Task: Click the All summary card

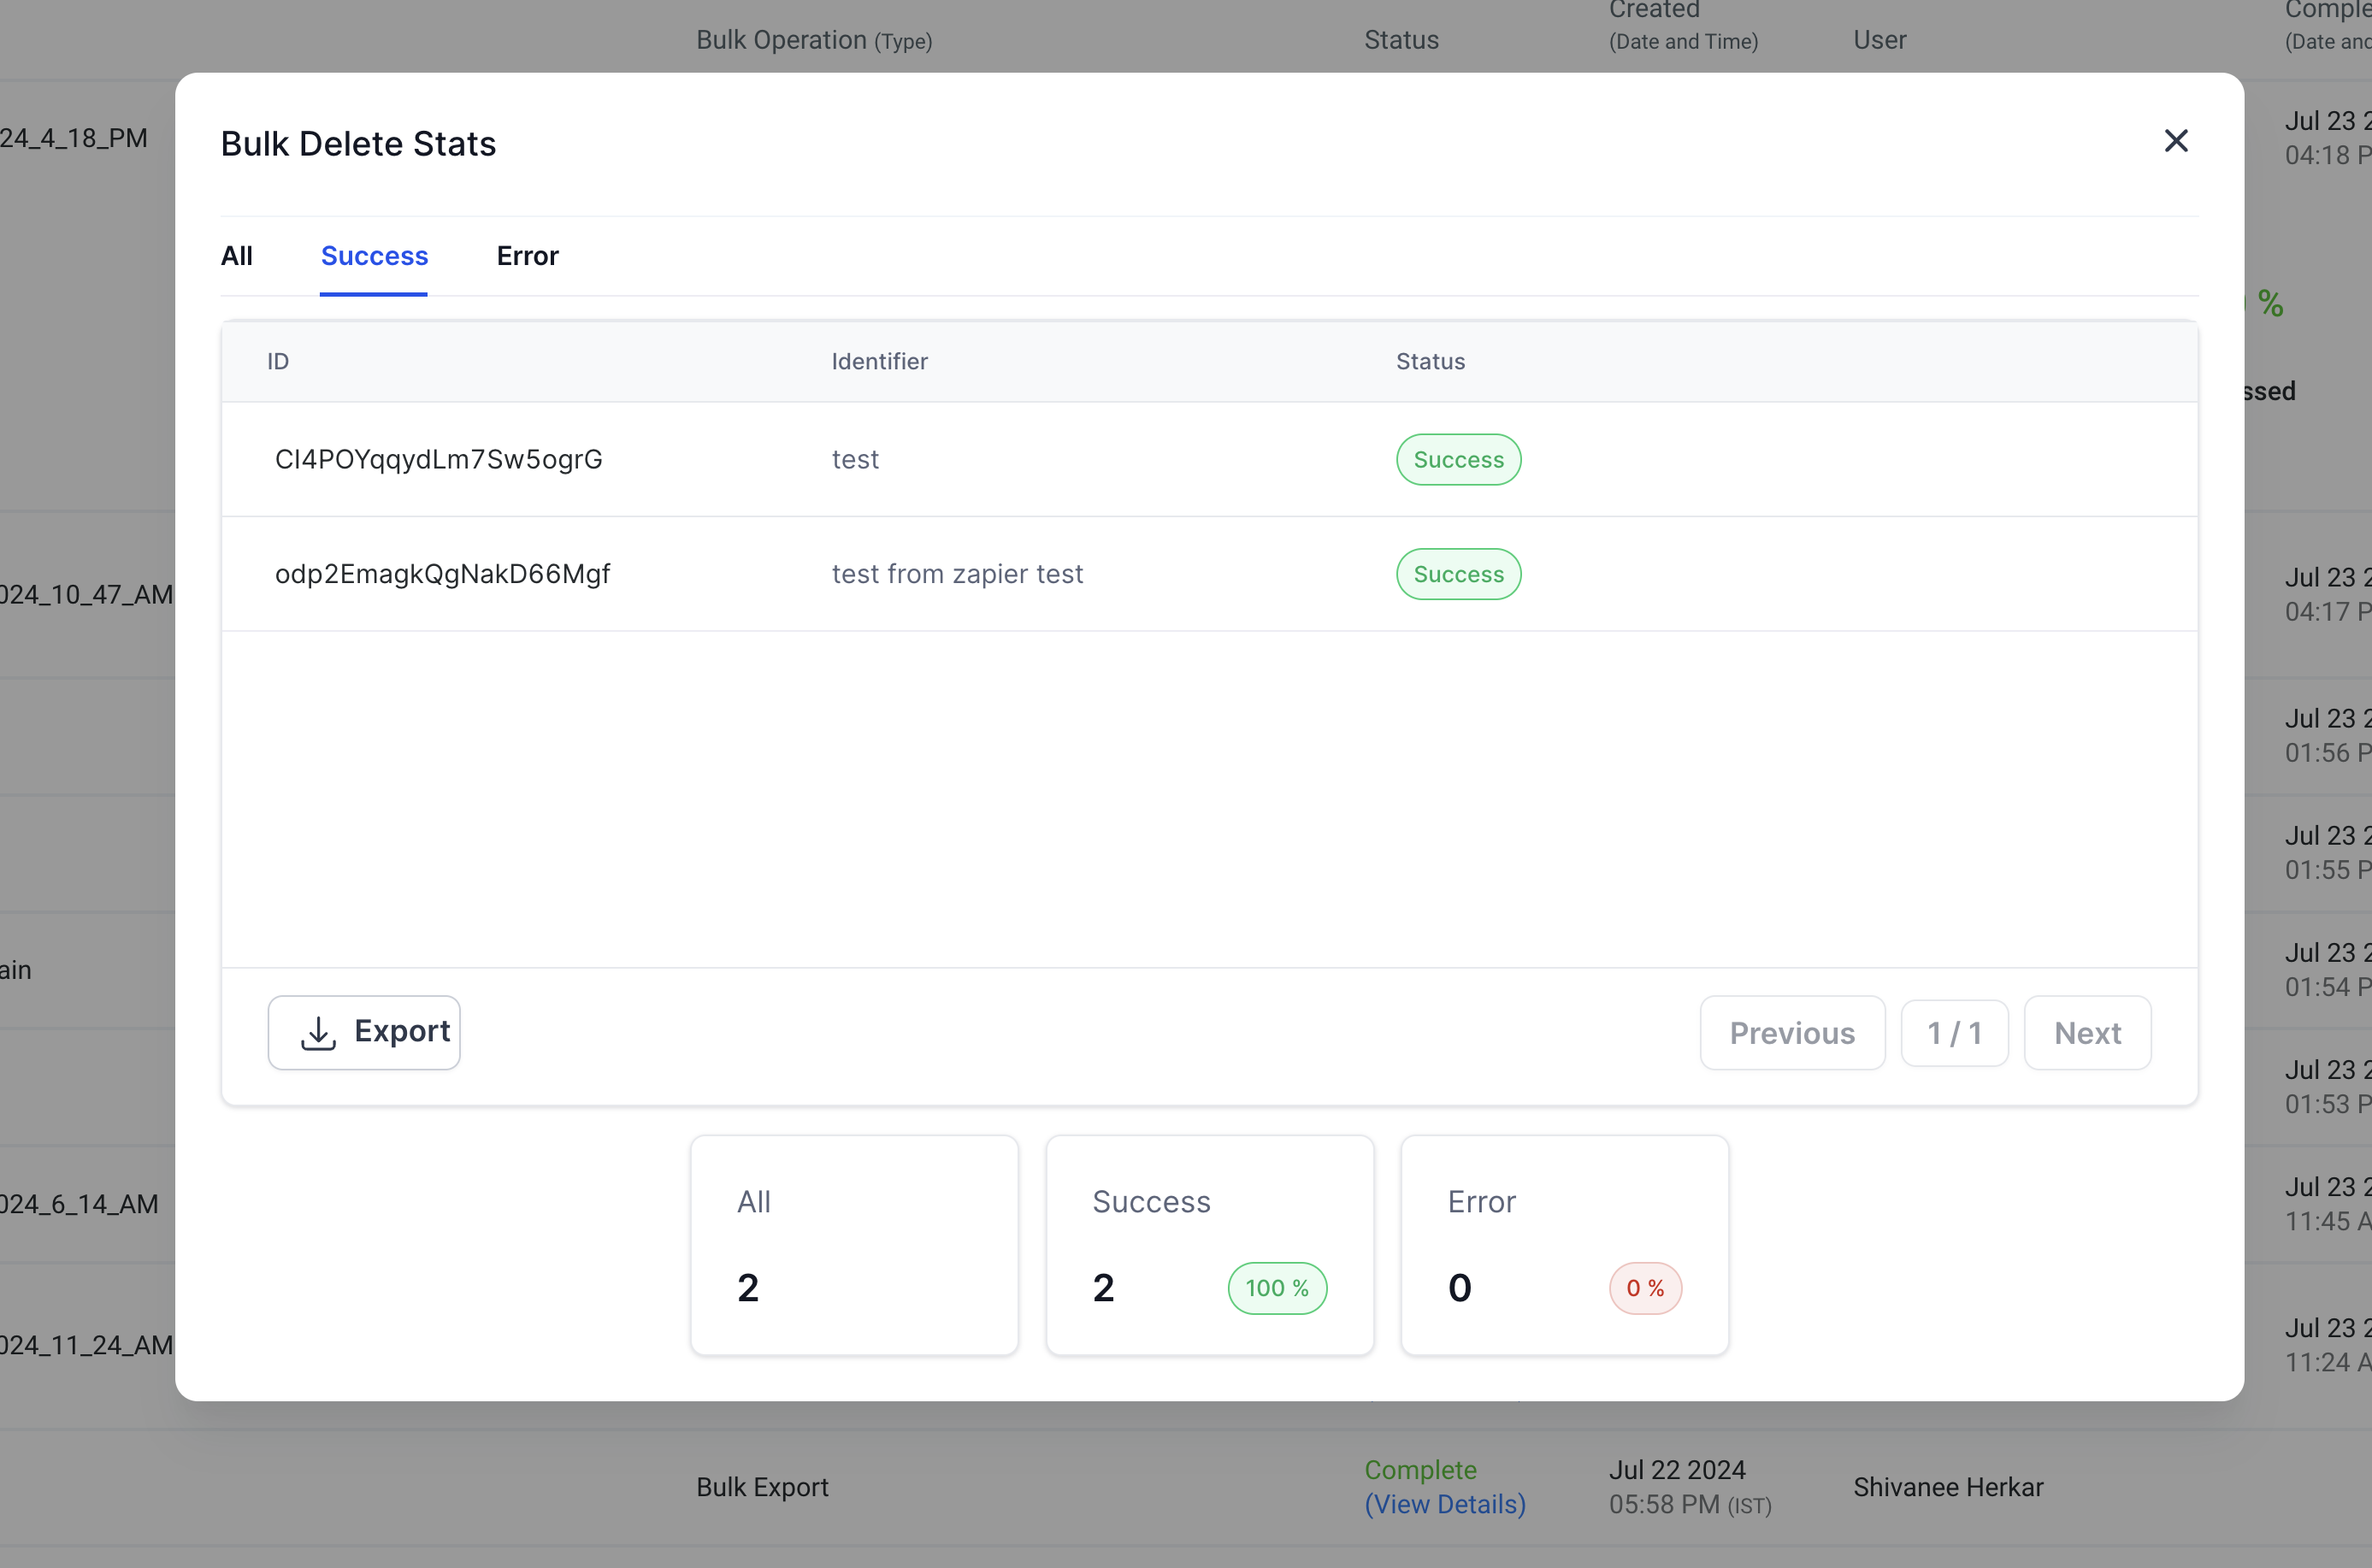Action: tap(854, 1245)
